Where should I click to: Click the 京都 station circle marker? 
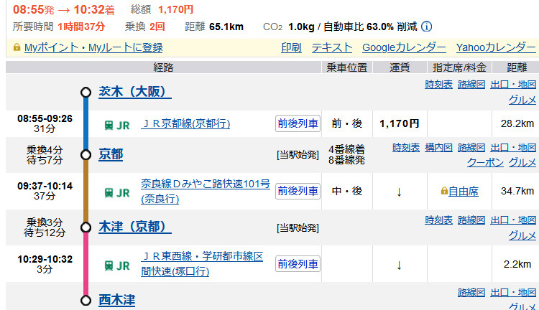[x=86, y=155]
